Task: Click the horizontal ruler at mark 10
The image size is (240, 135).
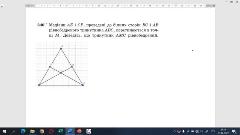Action: pos(99,6)
